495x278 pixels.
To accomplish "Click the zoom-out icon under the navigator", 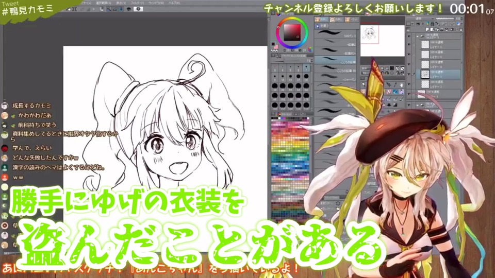I will pyautogui.click(x=383, y=68).
